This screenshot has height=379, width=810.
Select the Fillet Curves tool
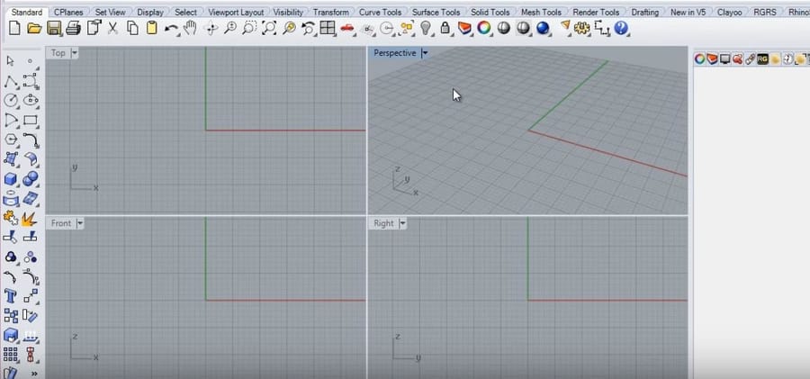tap(31, 140)
